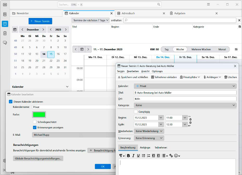Open the Optionen menu
242x175 pixels.
point(157,71)
